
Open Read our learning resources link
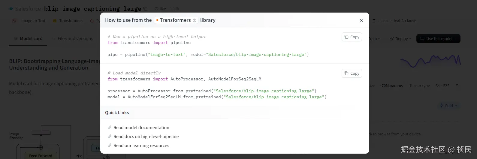[x=141, y=146]
